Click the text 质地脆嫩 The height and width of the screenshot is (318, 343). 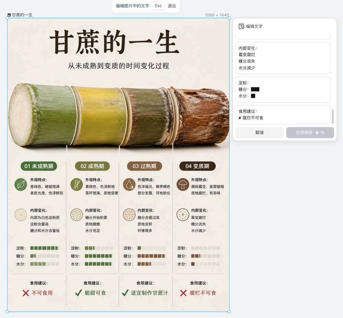tap(93, 224)
